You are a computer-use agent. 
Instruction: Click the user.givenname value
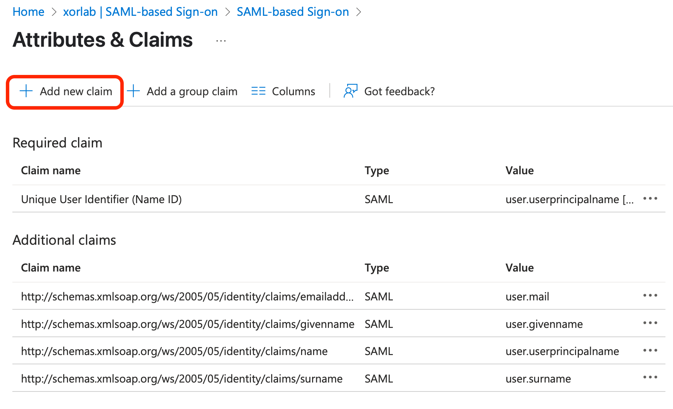point(544,324)
